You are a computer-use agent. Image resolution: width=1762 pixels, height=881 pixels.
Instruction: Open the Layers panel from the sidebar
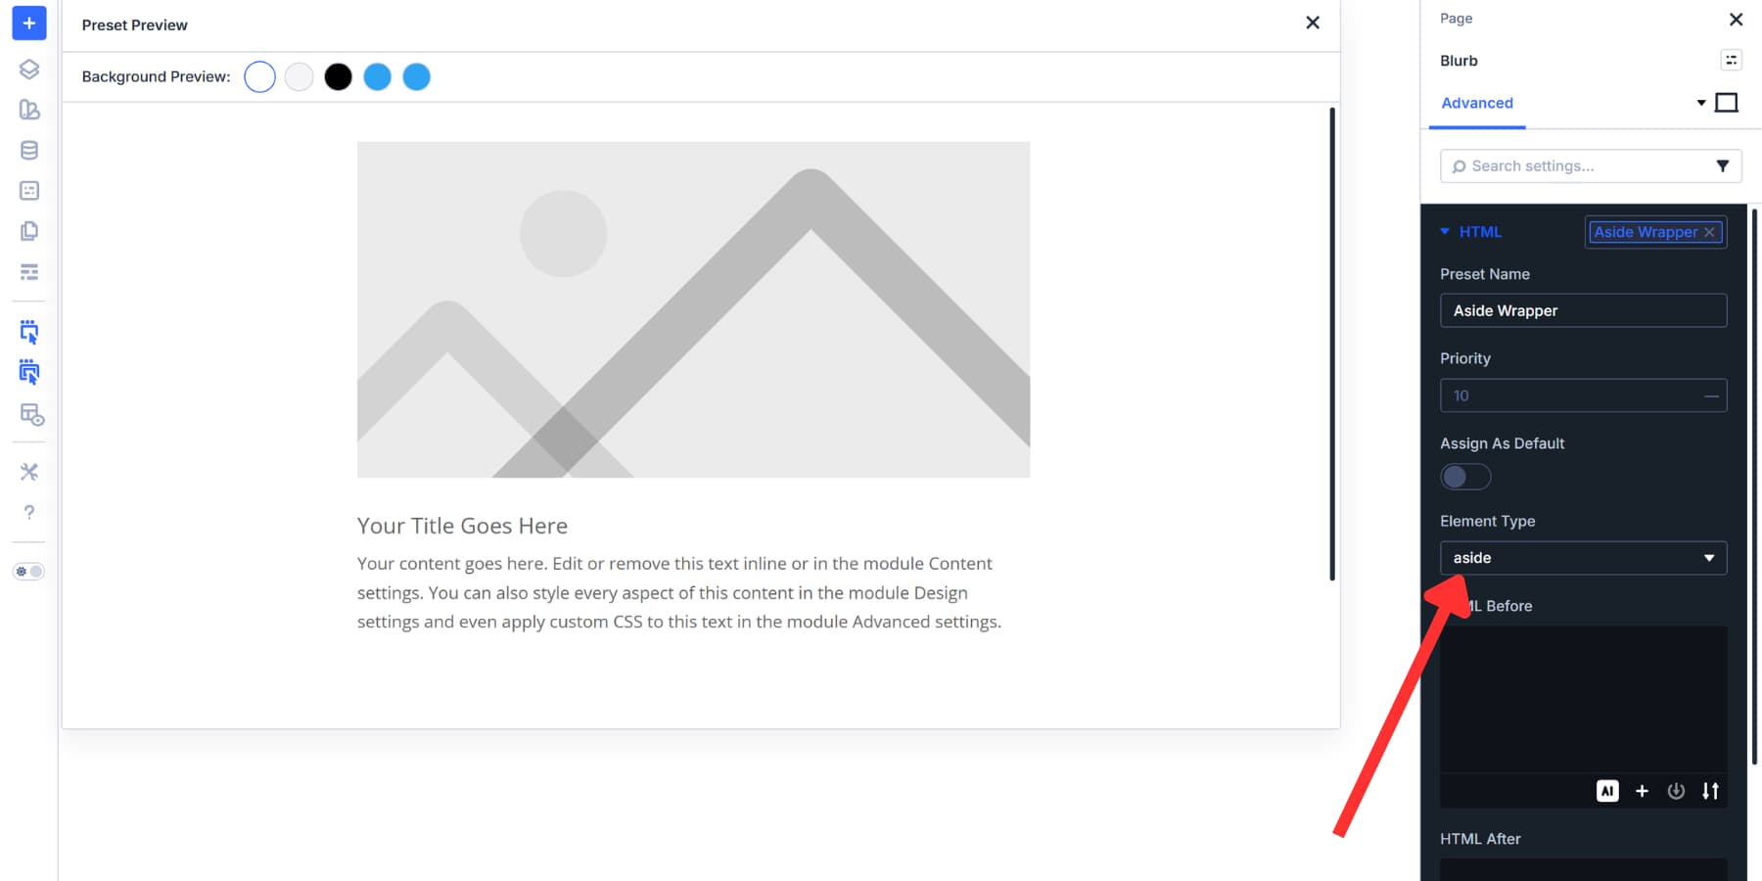[x=28, y=69]
